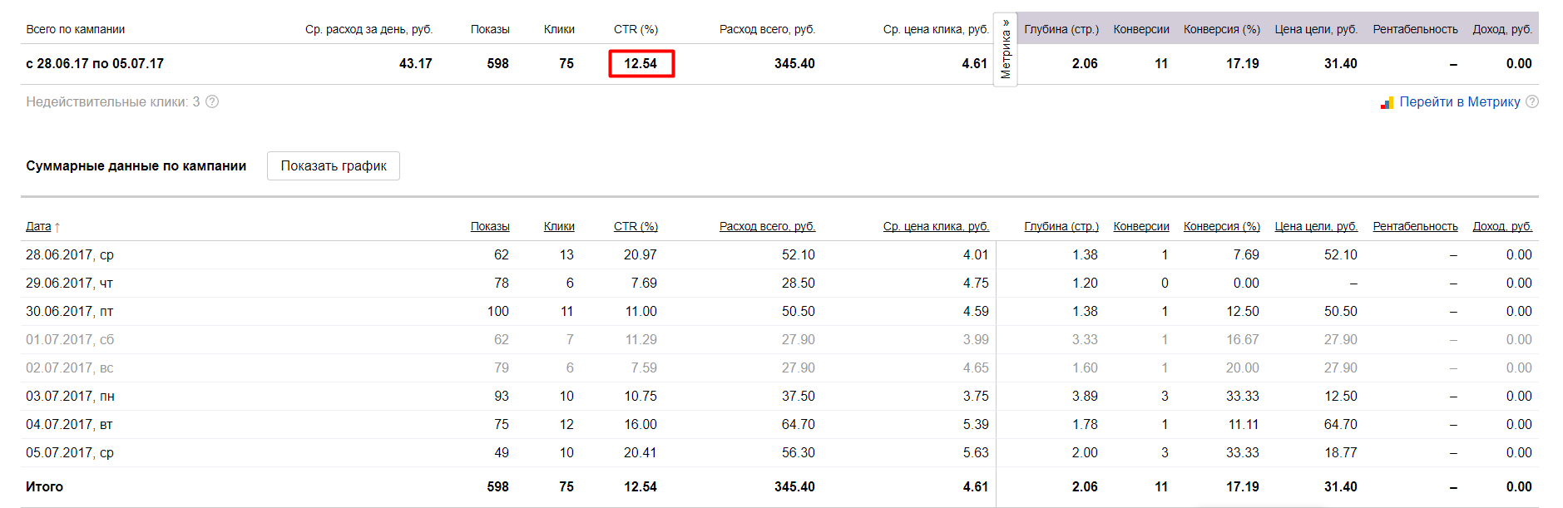This screenshot has height=508, width=1563.
Task: Click the sort arrow next to Дата
Action: click(x=57, y=227)
